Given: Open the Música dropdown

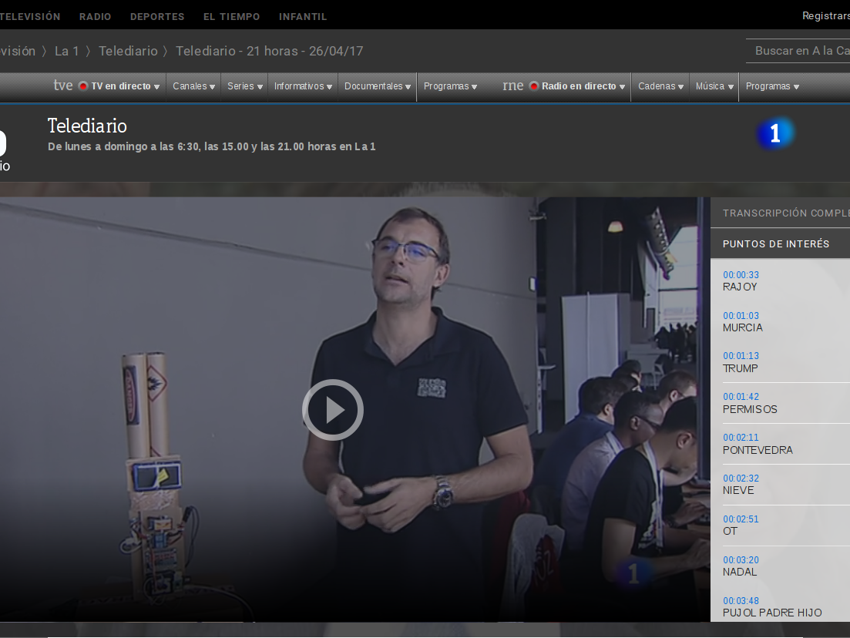Looking at the screenshot, I should coord(714,86).
